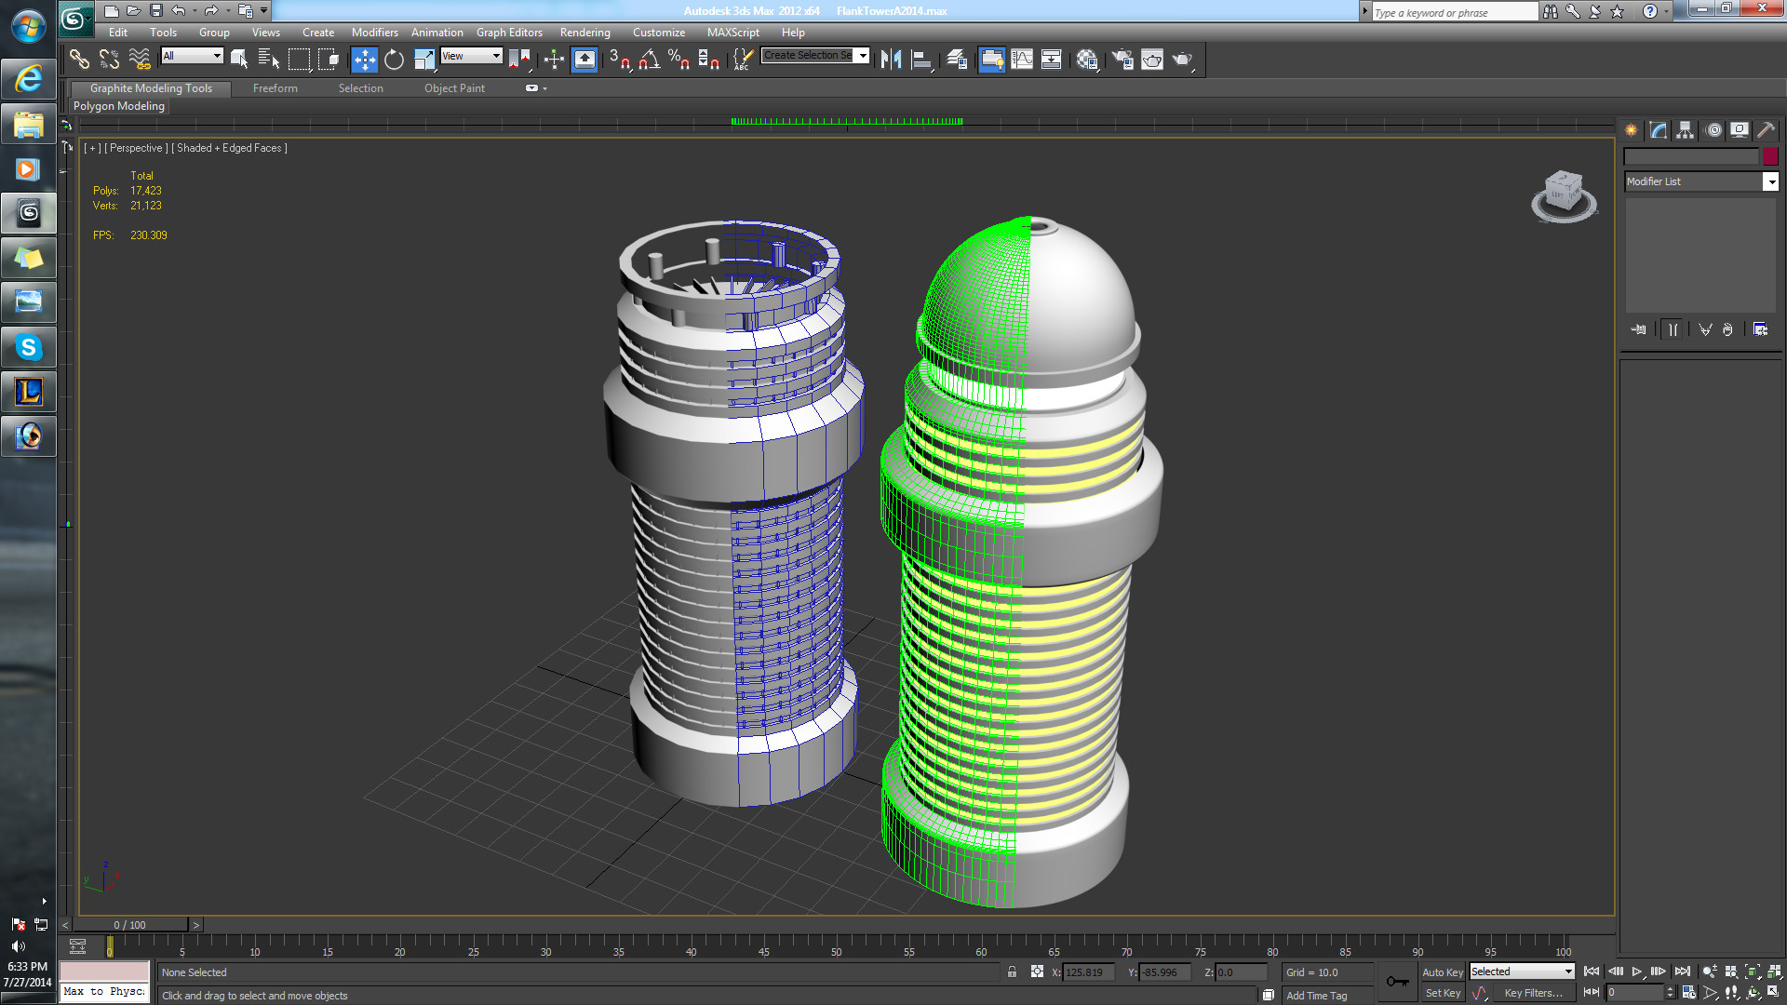Open the Modifiers menu
1787x1005 pixels.
point(374,33)
